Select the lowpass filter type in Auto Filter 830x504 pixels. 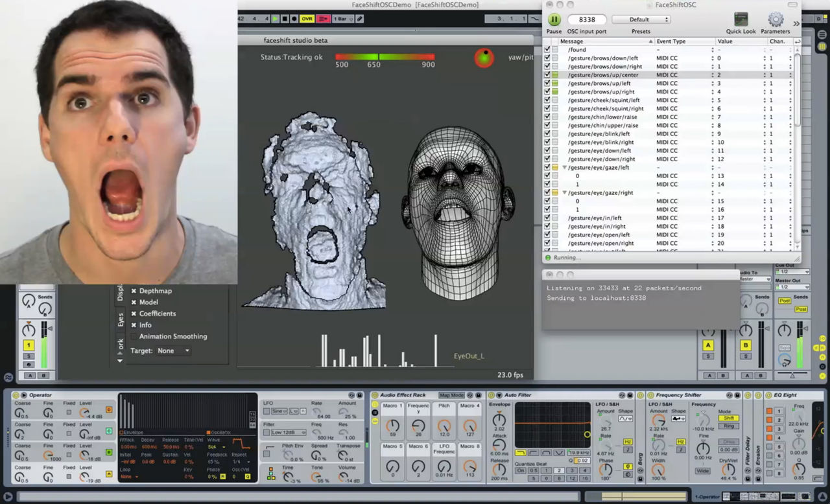(x=521, y=453)
